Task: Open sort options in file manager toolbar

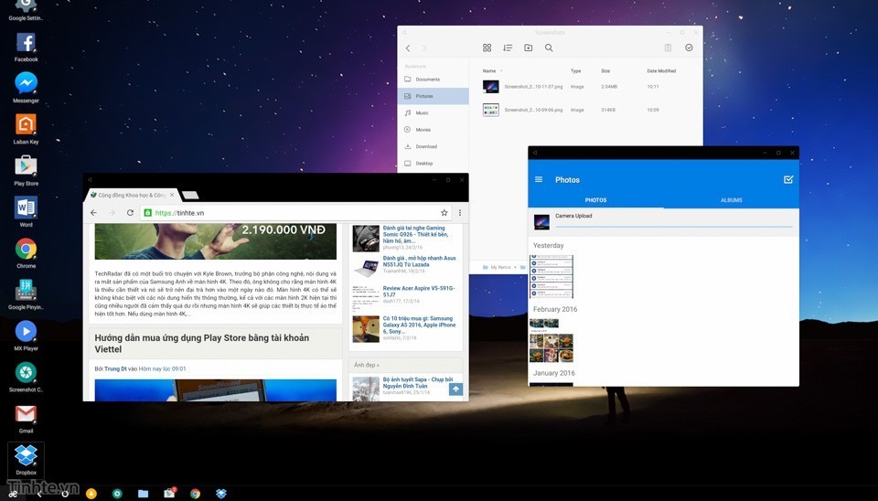Action: coord(508,48)
